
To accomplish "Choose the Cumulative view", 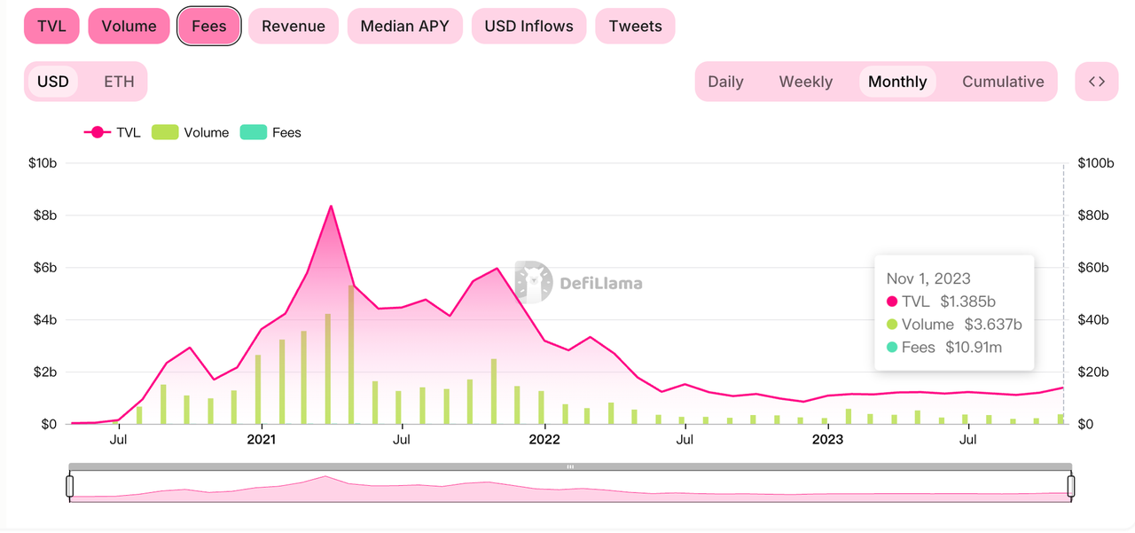I will point(1003,82).
